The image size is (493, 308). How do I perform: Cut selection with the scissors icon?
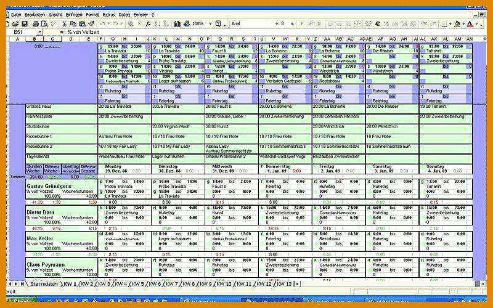click(x=65, y=24)
